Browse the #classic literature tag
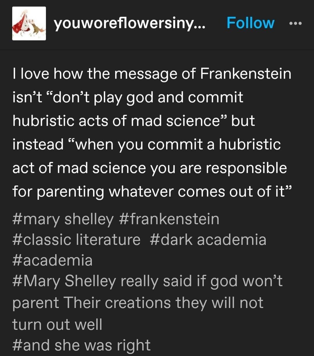This screenshot has height=356, width=314. (76, 240)
